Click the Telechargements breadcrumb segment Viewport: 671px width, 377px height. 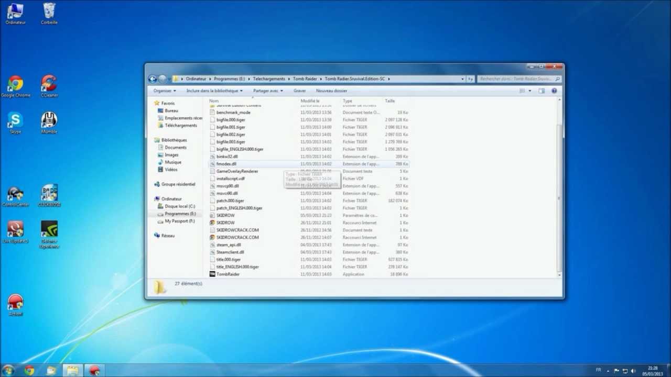268,79
